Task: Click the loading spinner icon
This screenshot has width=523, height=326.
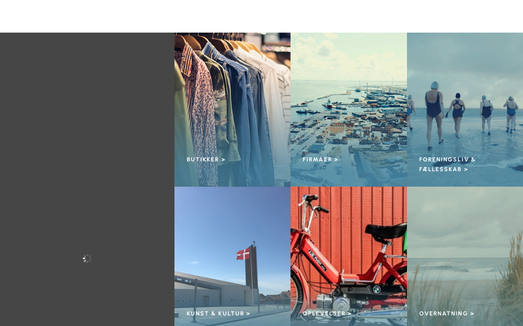Action: pos(87,258)
